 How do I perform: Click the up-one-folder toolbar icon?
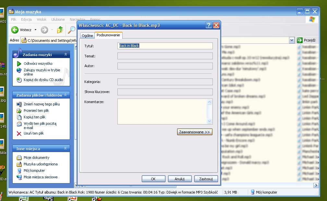pyautogui.click(x=60, y=30)
